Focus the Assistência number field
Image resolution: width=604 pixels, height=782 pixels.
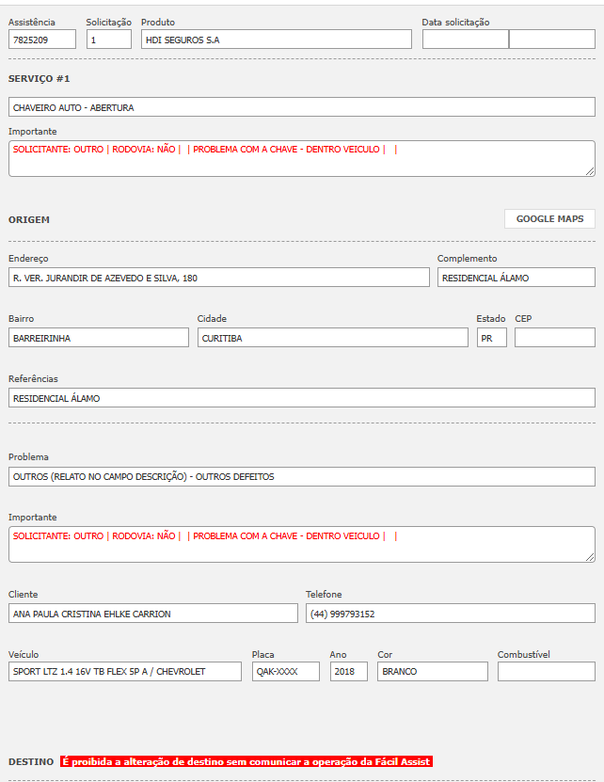point(42,40)
